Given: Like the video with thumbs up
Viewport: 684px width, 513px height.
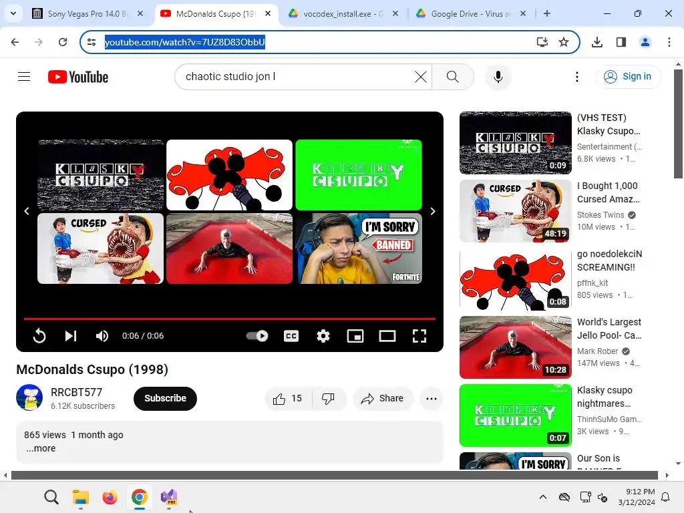Looking at the screenshot, I should coord(288,398).
